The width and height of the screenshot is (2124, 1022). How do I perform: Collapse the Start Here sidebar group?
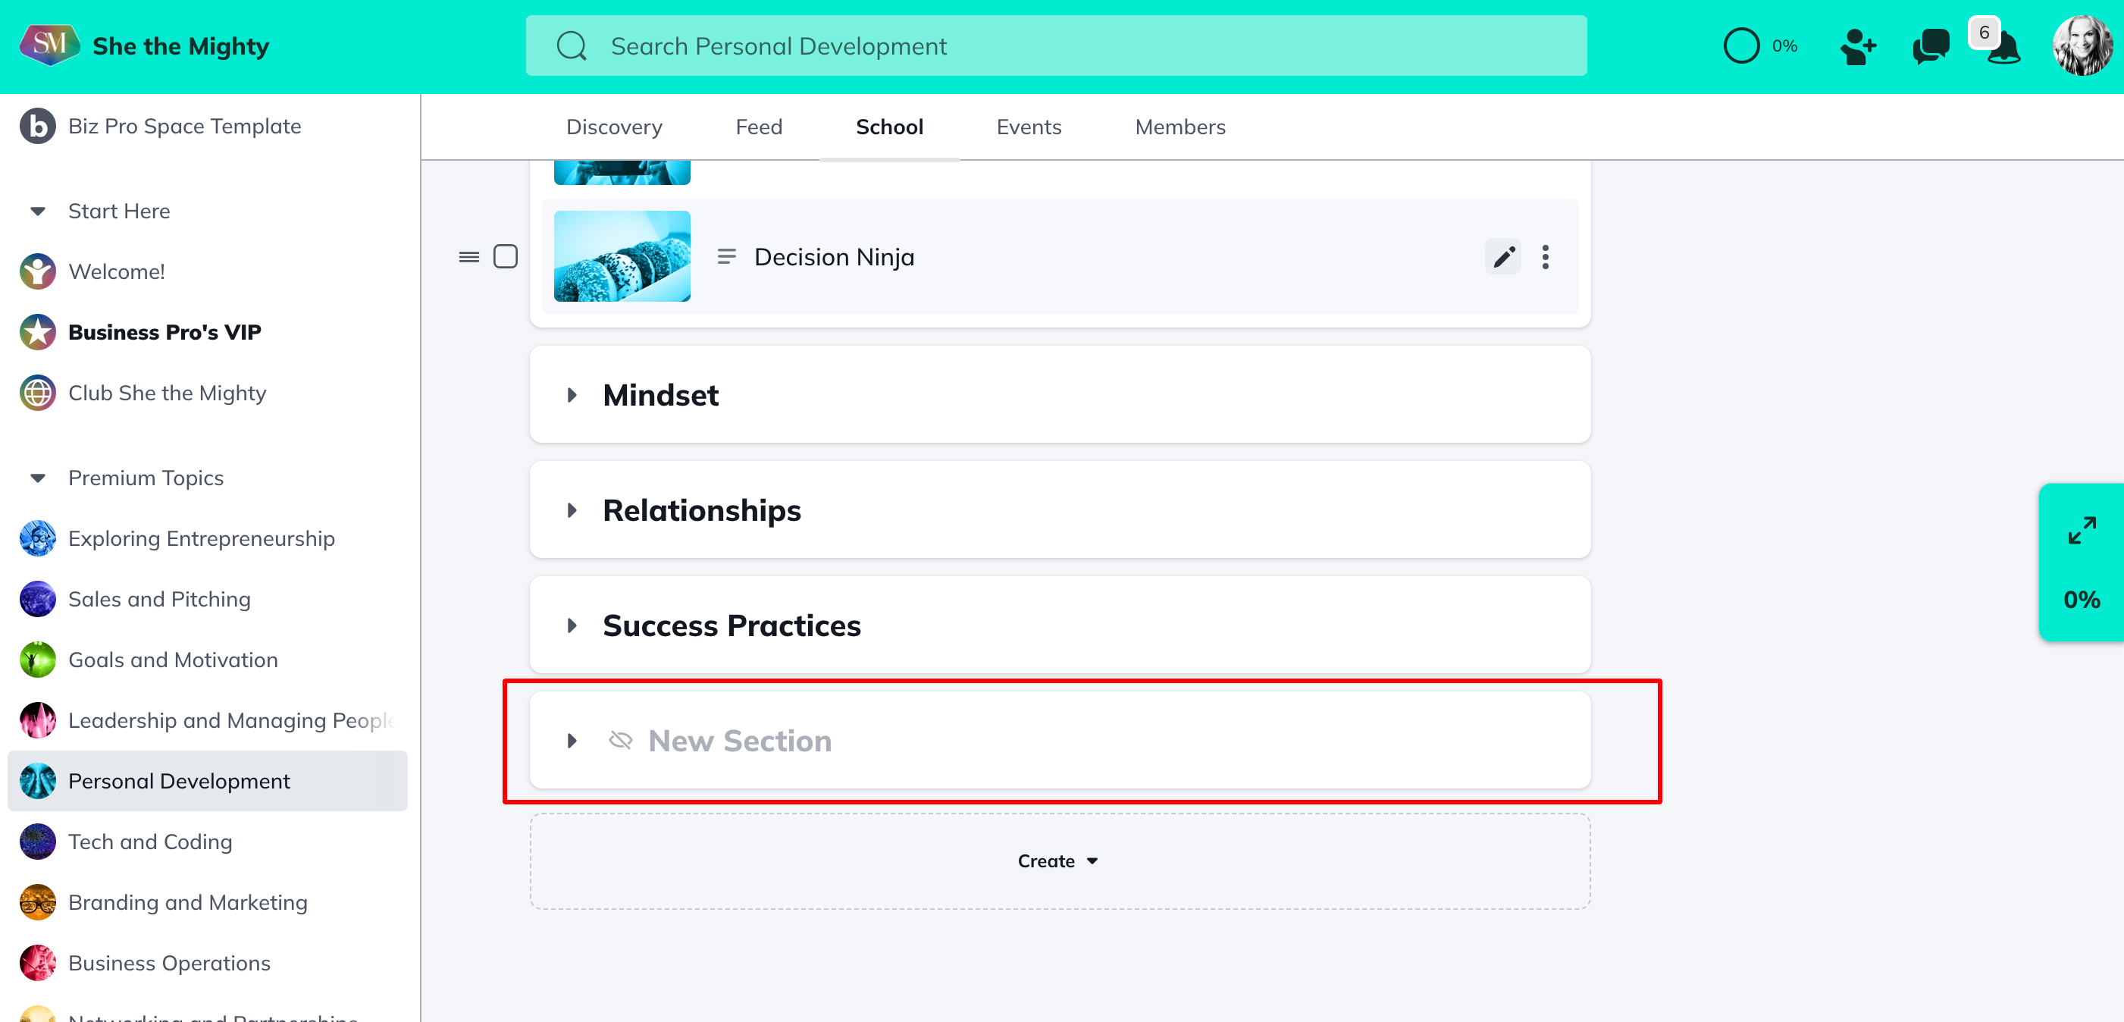pos(38,212)
